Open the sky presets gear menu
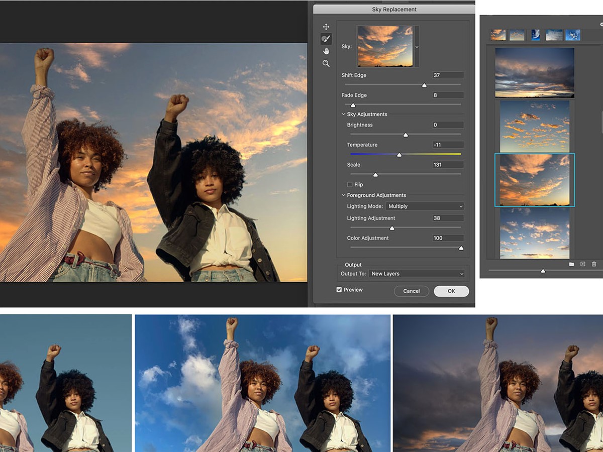 tap(601, 24)
